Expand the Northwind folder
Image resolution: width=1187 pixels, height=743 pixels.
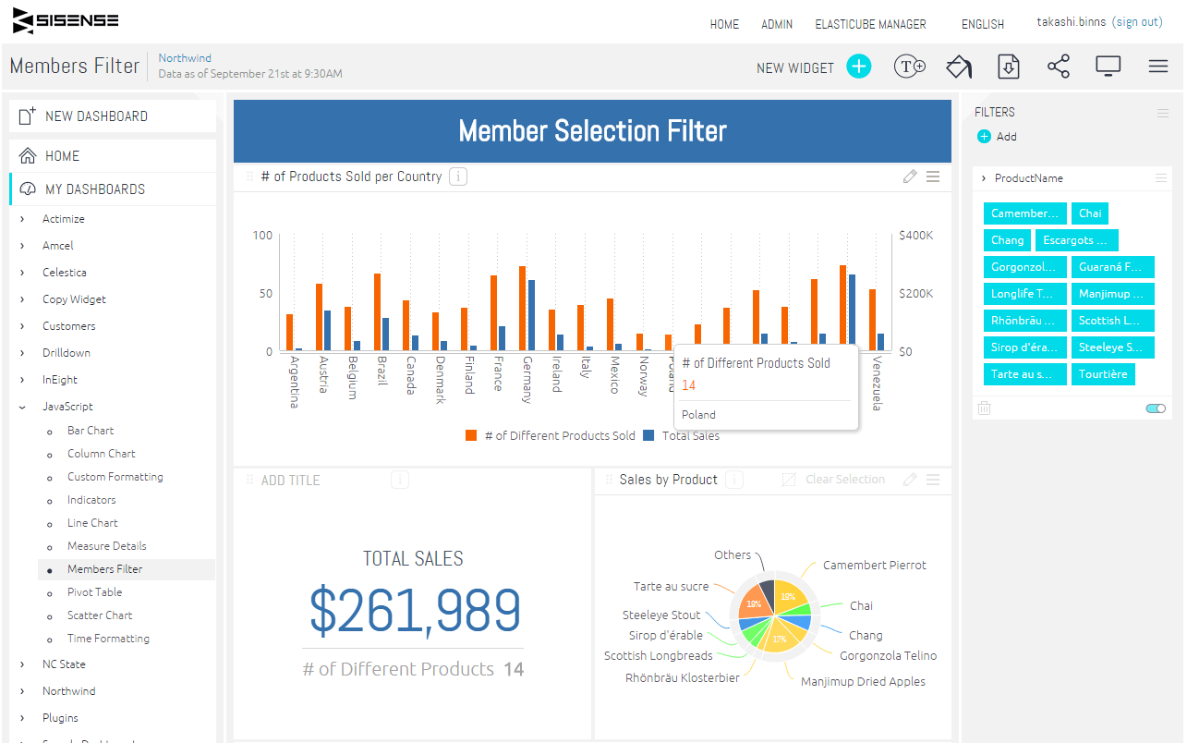point(22,691)
